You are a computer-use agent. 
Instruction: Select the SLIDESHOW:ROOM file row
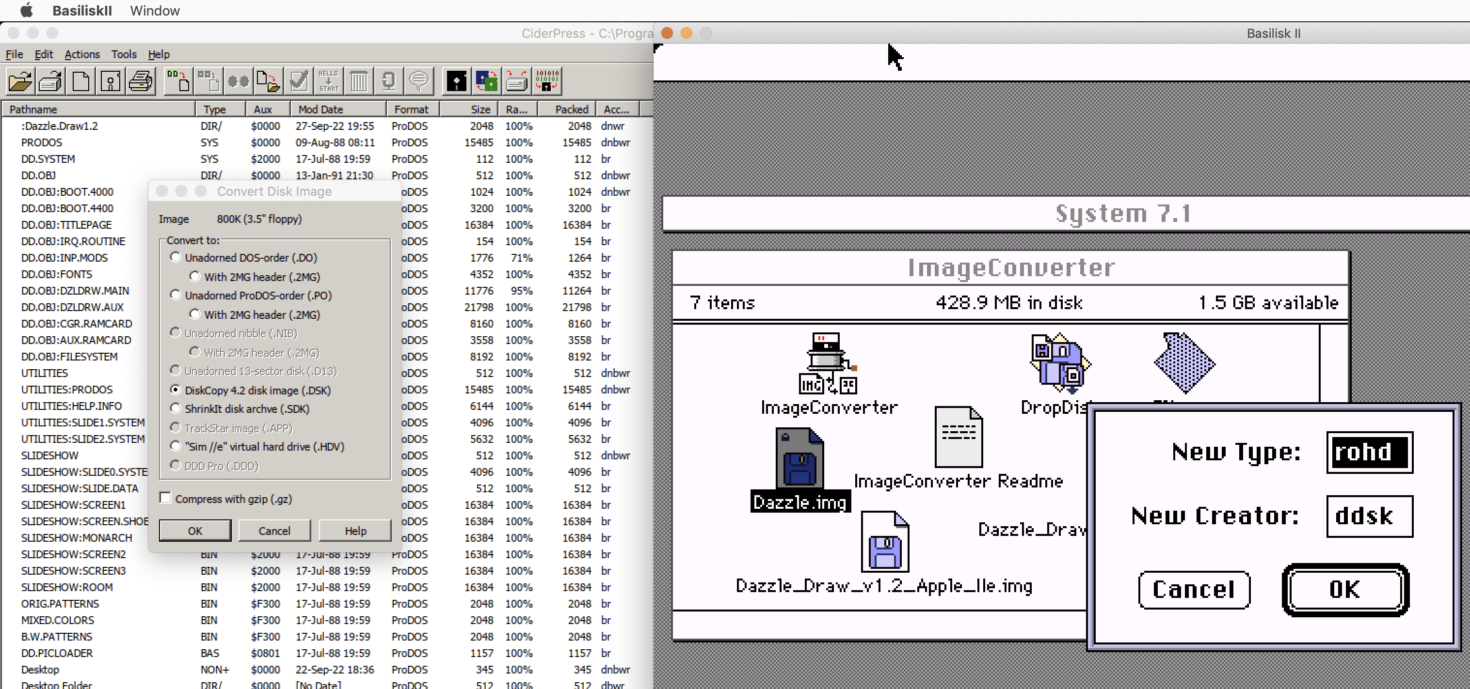point(325,586)
